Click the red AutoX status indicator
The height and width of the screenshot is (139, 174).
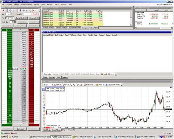pyautogui.click(x=14, y=133)
